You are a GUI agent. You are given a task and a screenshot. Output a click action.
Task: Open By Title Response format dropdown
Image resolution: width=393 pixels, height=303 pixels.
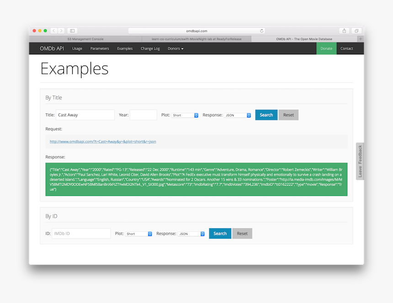(237, 115)
